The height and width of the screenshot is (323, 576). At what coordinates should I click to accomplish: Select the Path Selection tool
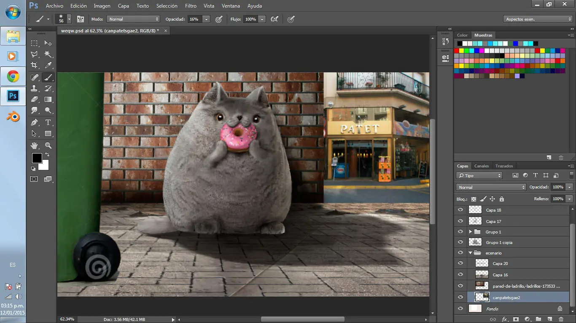tap(34, 134)
